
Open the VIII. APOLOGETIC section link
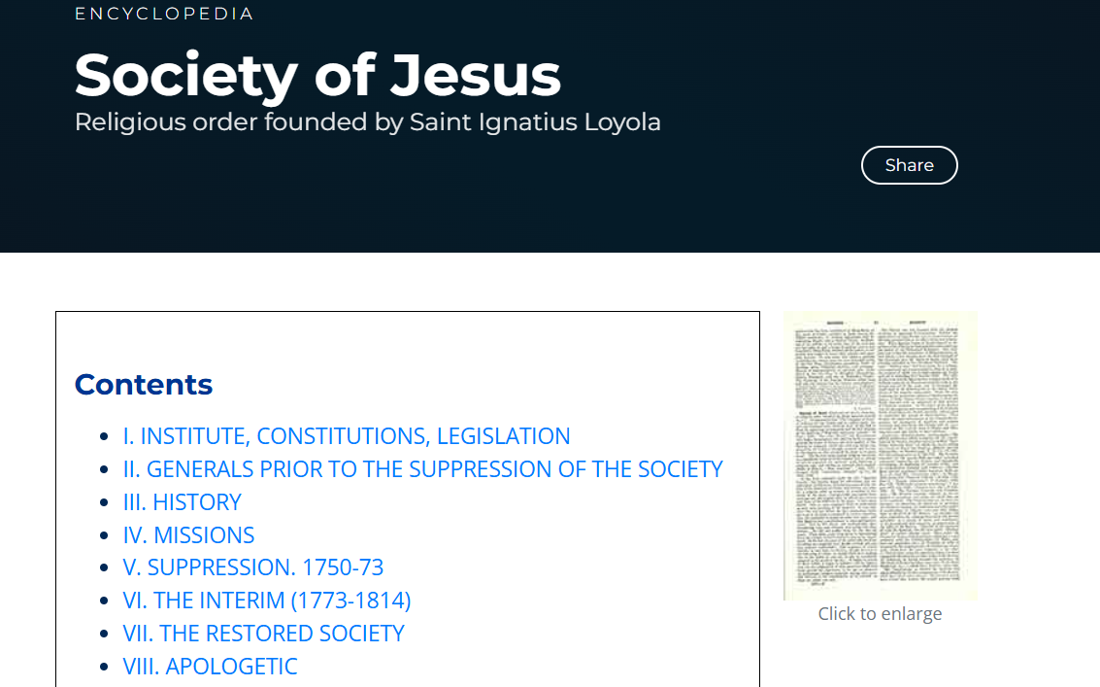coord(211,667)
